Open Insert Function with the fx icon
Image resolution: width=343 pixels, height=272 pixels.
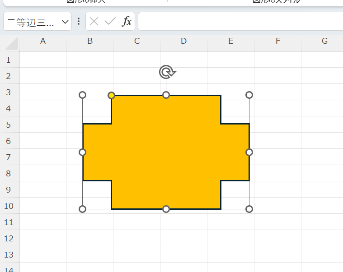click(127, 21)
